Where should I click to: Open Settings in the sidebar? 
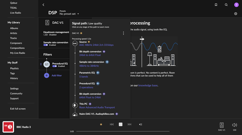pos(14,89)
